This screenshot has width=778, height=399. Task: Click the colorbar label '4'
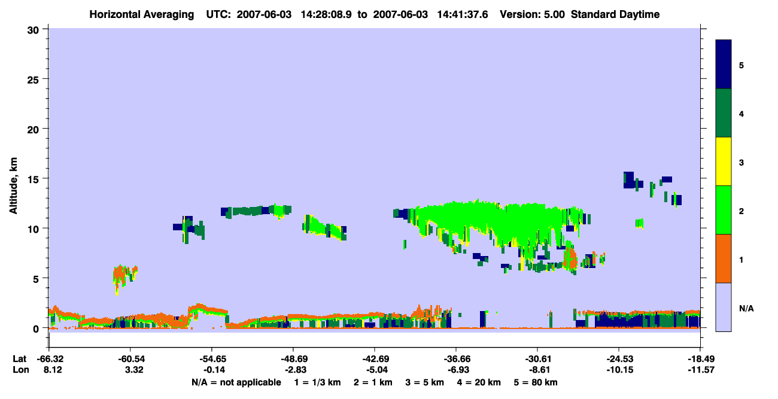741,114
